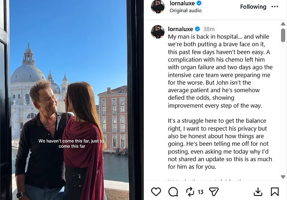View the 13 reposts count
Image resolution: width=287 pixels, height=200 pixels.
(201, 192)
